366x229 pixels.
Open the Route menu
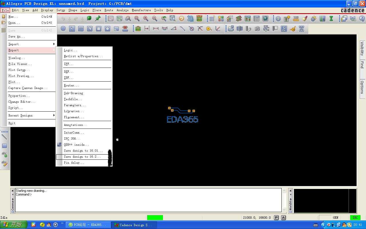click(x=109, y=10)
